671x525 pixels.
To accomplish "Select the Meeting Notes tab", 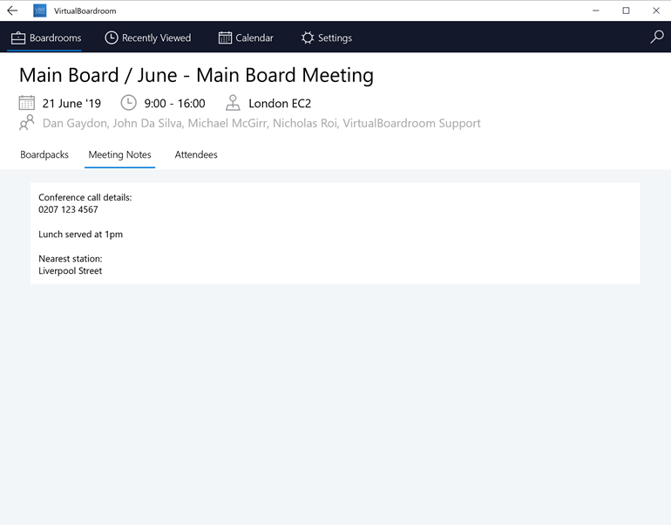I will coord(120,154).
